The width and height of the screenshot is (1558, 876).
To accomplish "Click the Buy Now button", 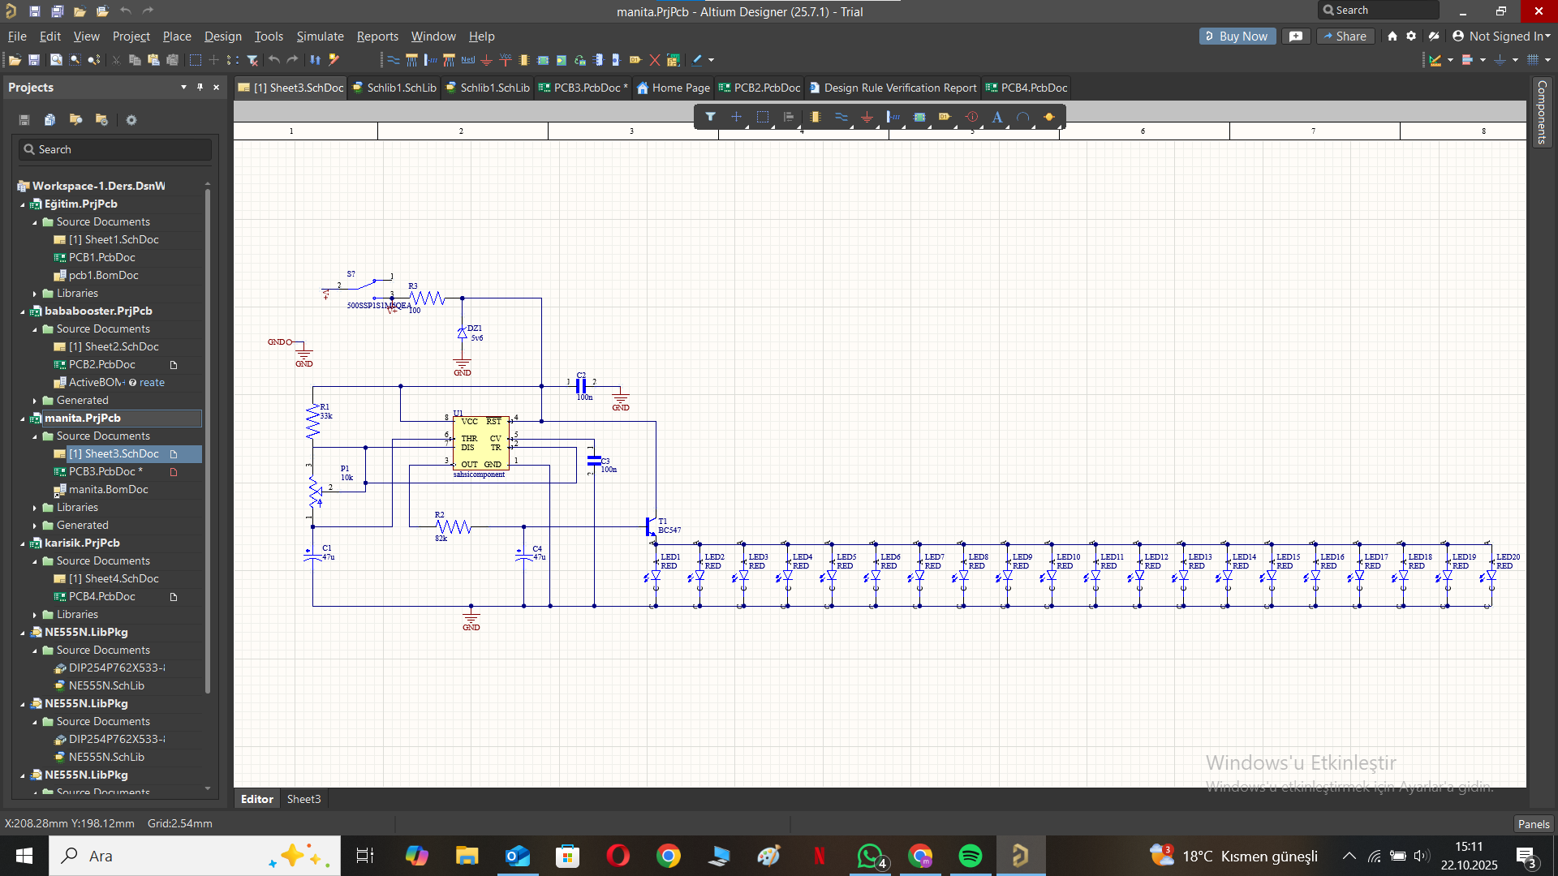I will click(1236, 36).
